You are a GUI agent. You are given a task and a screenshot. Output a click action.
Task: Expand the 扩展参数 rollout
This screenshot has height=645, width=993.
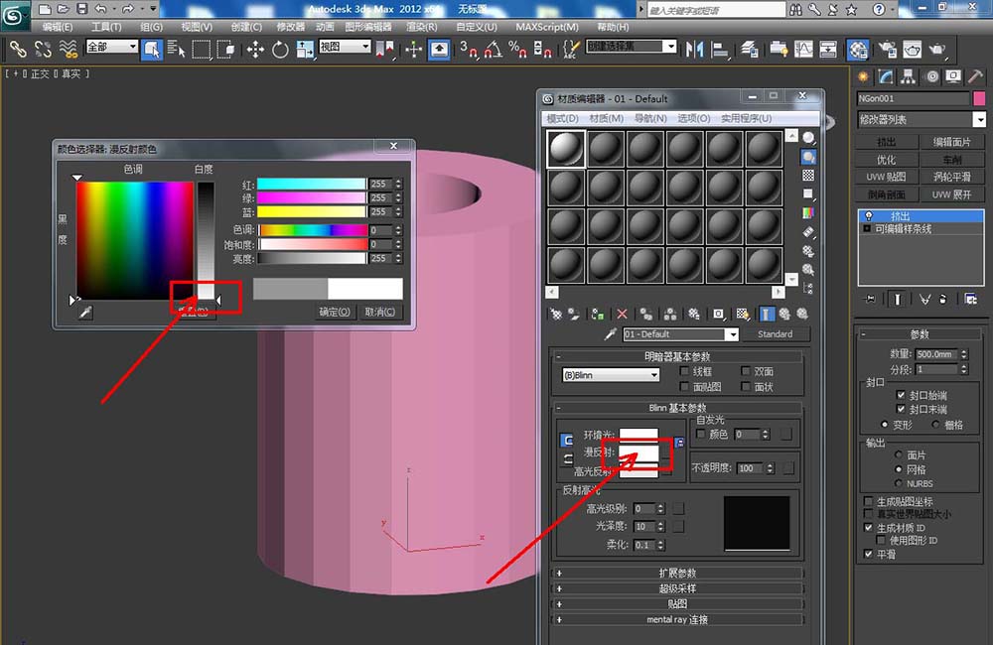[677, 573]
